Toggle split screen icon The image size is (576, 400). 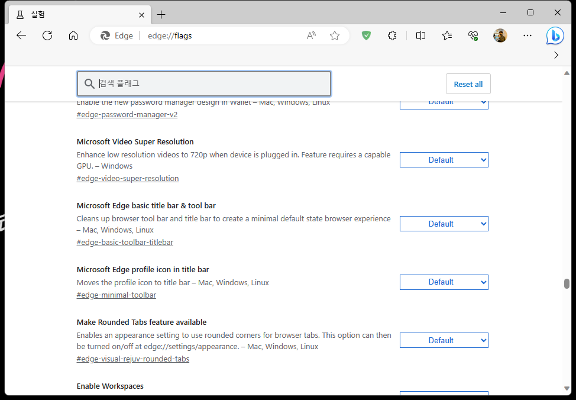(x=420, y=36)
